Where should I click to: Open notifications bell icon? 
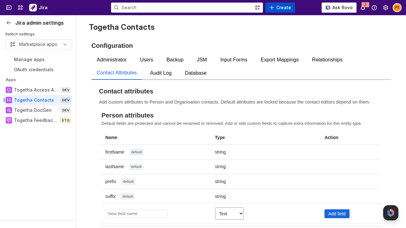363,8
